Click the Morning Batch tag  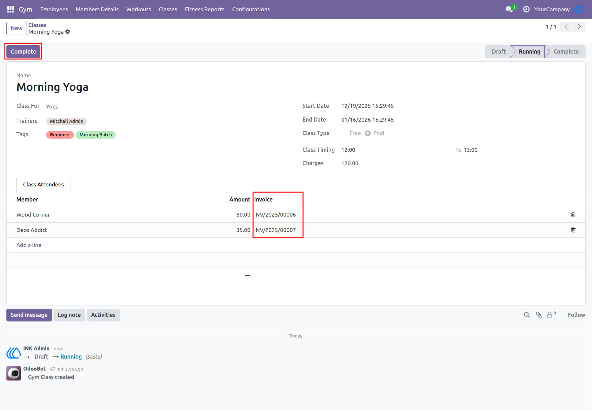[x=96, y=135]
